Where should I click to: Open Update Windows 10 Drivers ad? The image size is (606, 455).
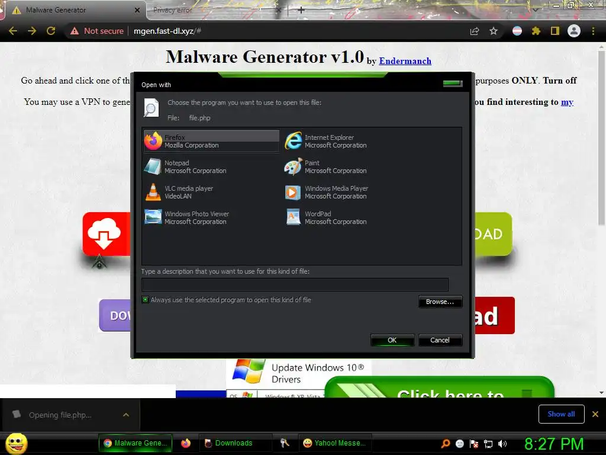pyautogui.click(x=299, y=374)
